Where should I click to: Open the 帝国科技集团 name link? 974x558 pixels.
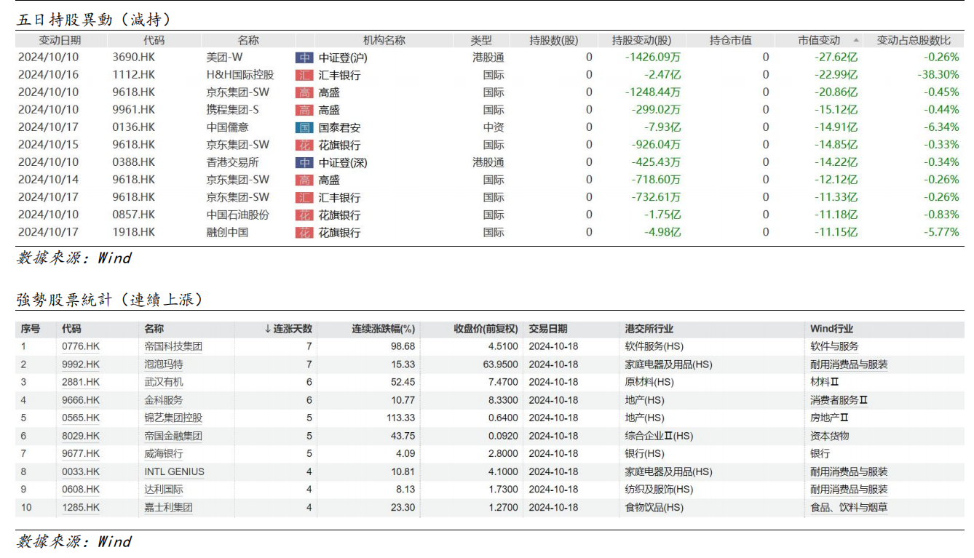(x=173, y=347)
